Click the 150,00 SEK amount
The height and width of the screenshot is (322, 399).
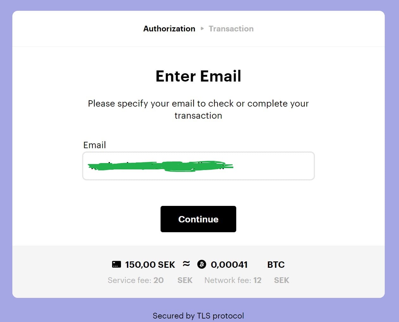click(150, 265)
